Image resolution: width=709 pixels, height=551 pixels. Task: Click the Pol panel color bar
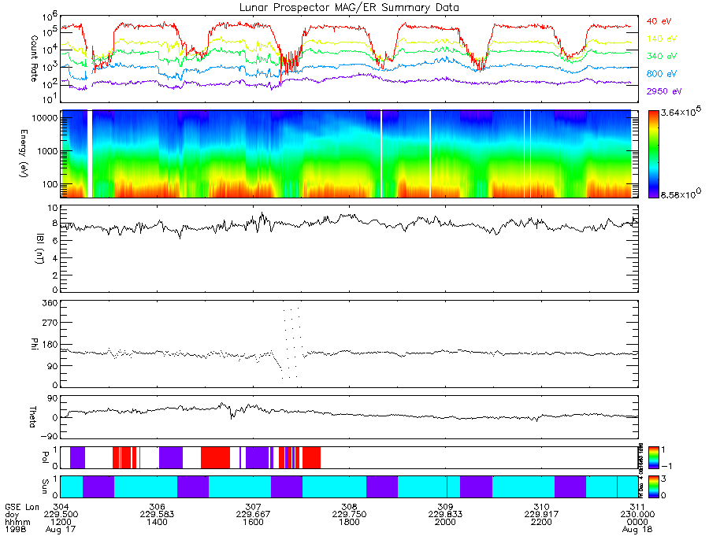653,457
